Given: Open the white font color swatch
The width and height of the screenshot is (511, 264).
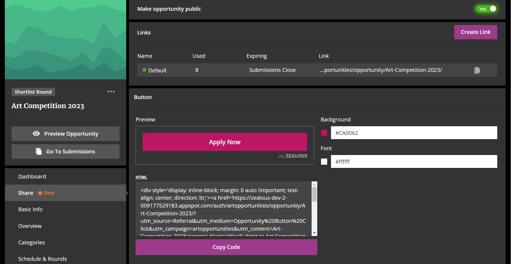Looking at the screenshot, I should pos(324,161).
